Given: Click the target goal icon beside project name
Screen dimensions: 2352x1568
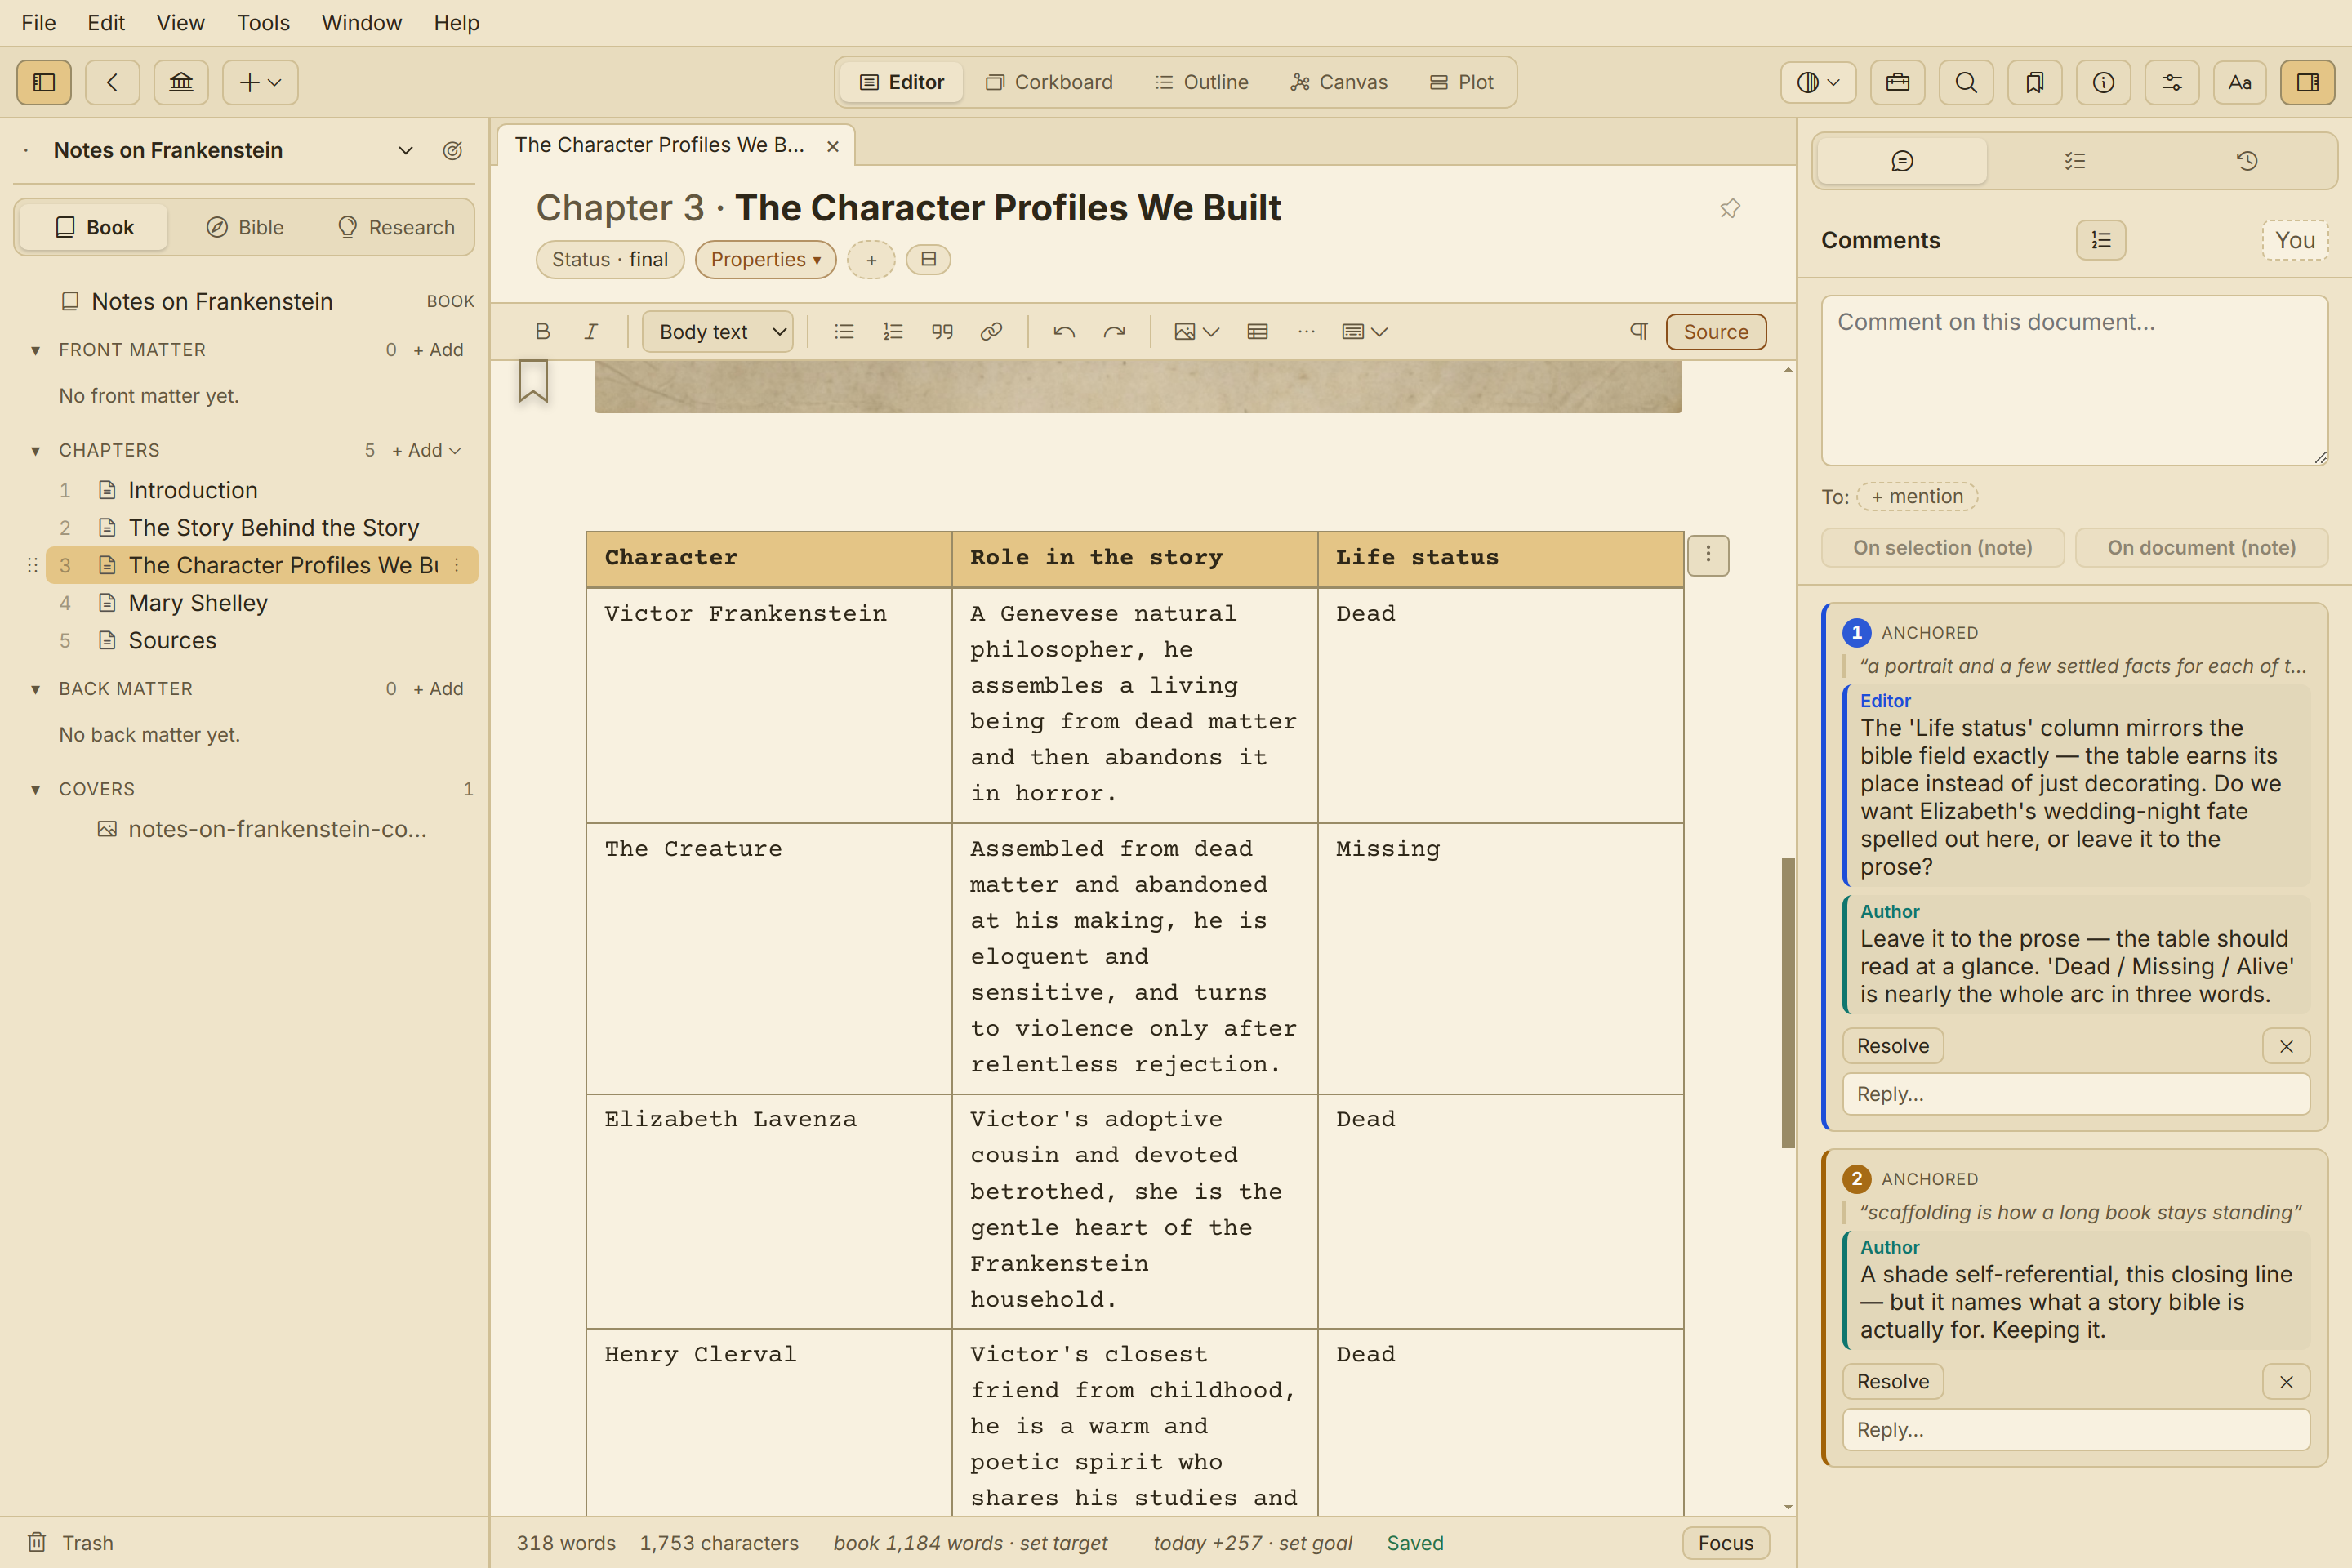Looking at the screenshot, I should 453,150.
